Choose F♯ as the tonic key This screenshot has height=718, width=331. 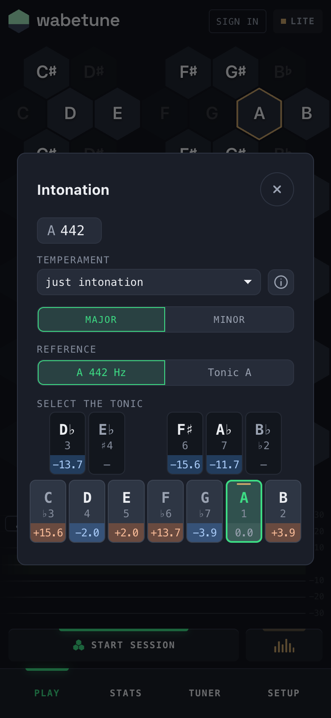click(x=185, y=443)
